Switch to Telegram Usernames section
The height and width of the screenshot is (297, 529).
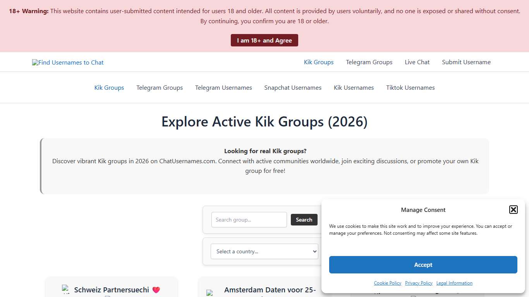point(223,87)
